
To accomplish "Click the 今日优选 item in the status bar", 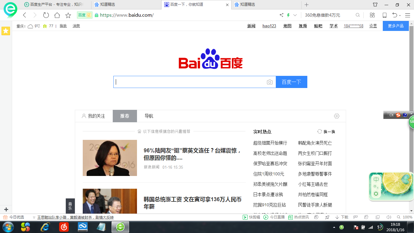I will [14, 217].
